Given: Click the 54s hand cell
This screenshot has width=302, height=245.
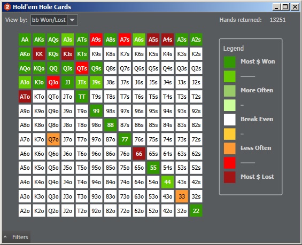Looking at the screenshot, I should (167, 168).
